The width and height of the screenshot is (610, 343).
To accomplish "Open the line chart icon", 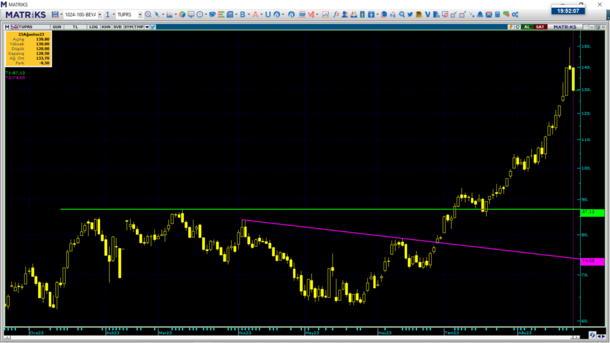I will 325,14.
